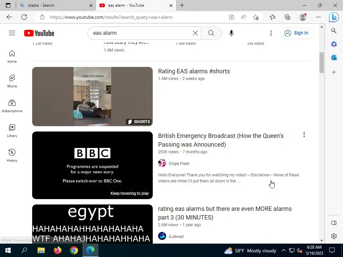This screenshot has height=257, width=343.
Task: Open the browser profile icon
Action: pos(303,17)
